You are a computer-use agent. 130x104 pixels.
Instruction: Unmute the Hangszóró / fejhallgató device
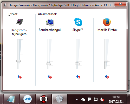(x=19, y=77)
